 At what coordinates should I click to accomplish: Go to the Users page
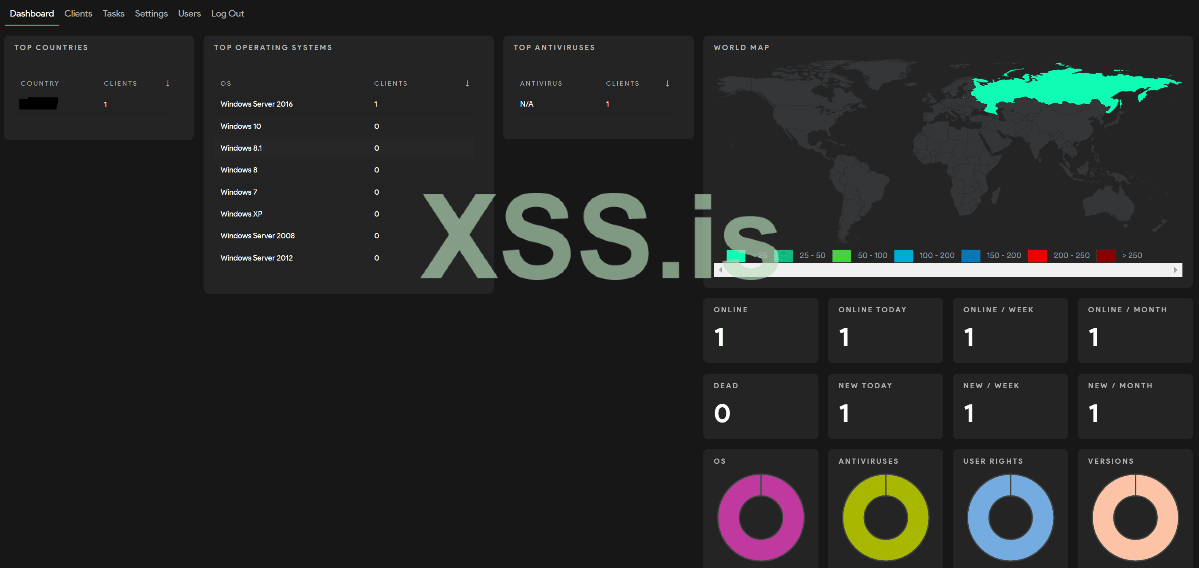pyautogui.click(x=189, y=13)
